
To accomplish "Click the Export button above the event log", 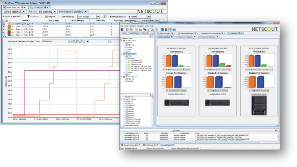I will 176,130.
